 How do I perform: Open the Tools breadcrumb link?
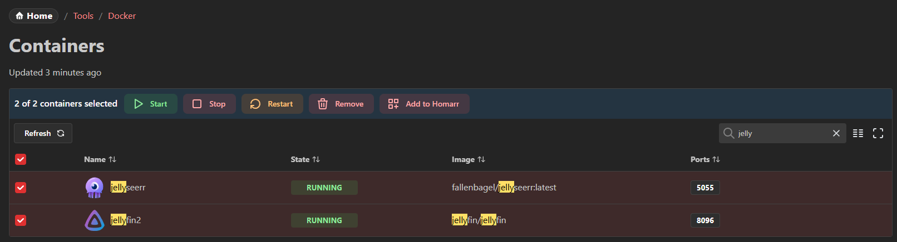(x=83, y=16)
